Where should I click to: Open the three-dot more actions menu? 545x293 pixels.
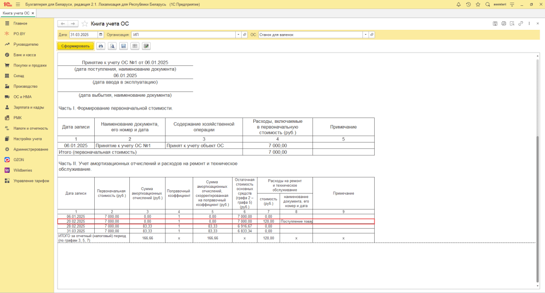click(x=529, y=23)
